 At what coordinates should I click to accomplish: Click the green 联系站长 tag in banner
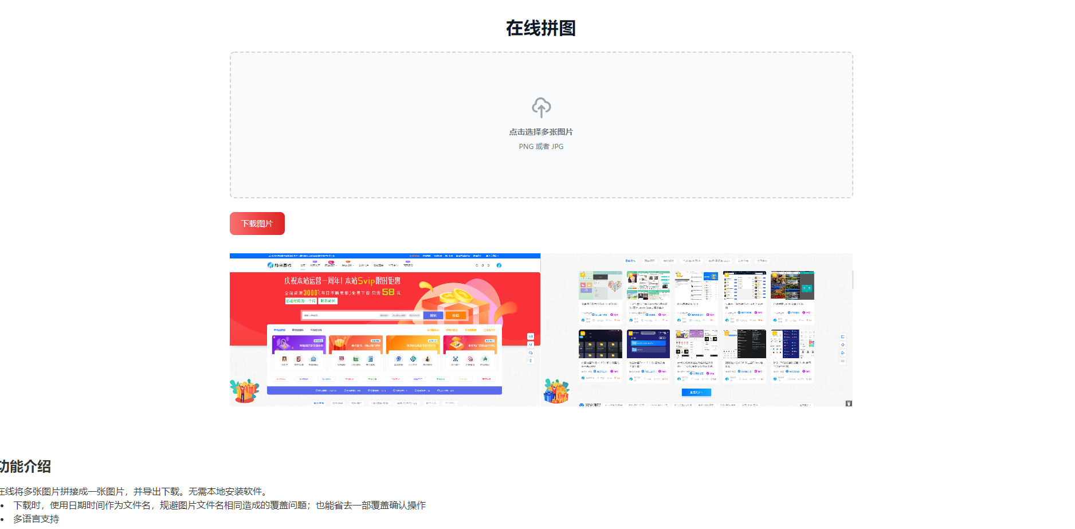pos(328,301)
